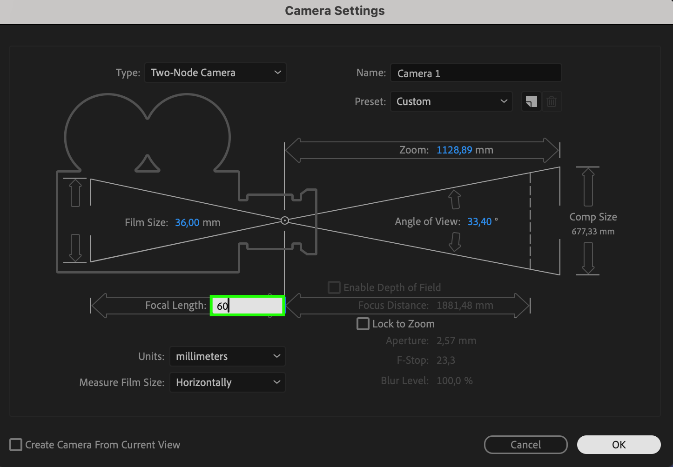Image resolution: width=673 pixels, height=467 pixels.
Task: Toggle the Enable Depth of Field checkbox
Action: [334, 287]
